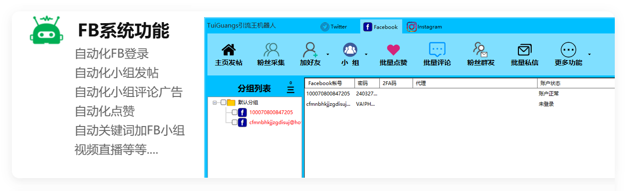Screen dimensions: 632x191
Task: Tick the 默认分组 checkbox
Action: pos(223,102)
